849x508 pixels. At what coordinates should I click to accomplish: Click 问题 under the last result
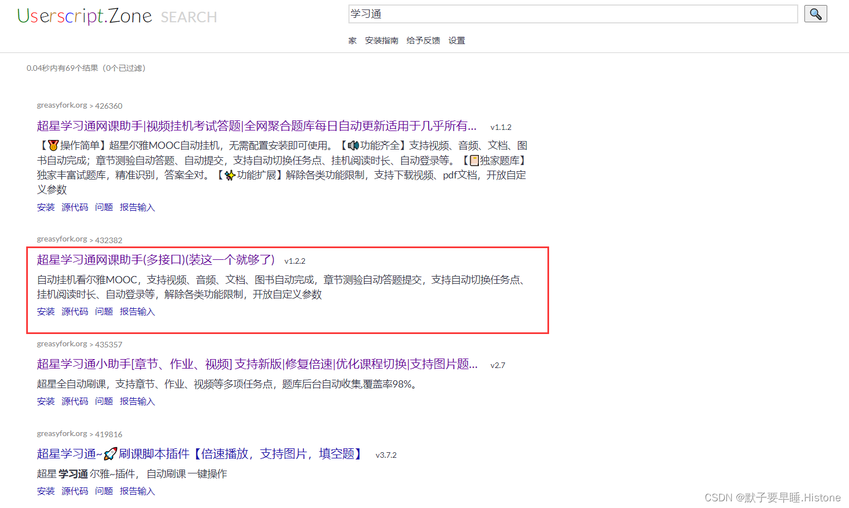coord(104,491)
